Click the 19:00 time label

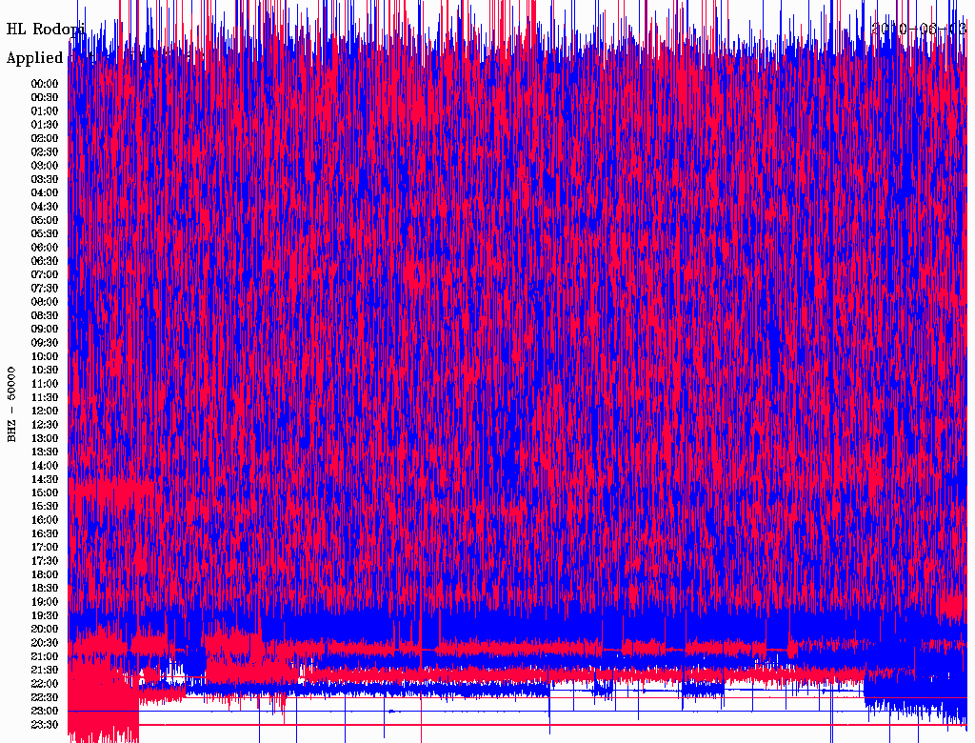coord(45,602)
